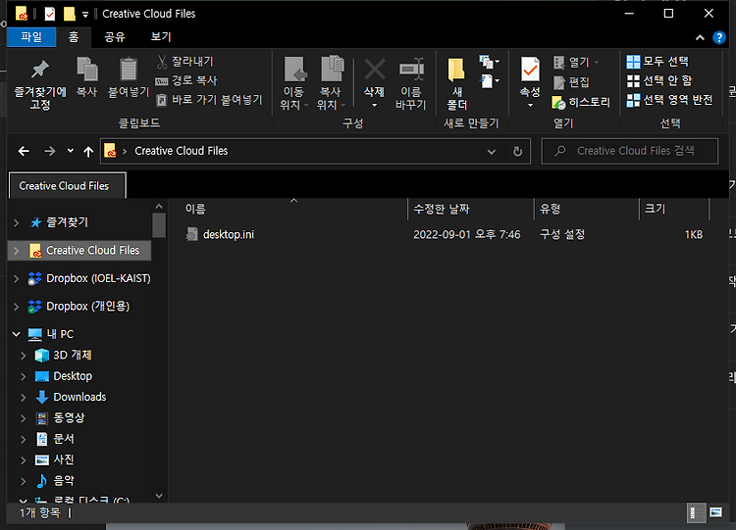
Task: Go forward with the right arrow
Action: 49,151
